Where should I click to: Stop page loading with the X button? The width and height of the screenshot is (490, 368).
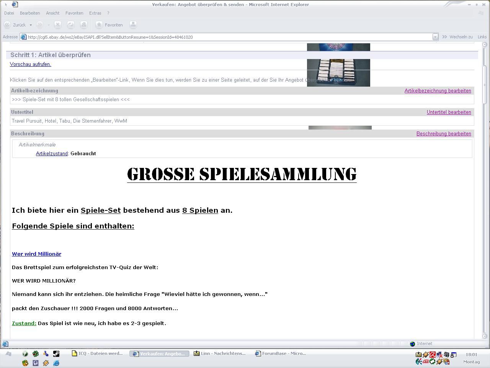pos(58,25)
